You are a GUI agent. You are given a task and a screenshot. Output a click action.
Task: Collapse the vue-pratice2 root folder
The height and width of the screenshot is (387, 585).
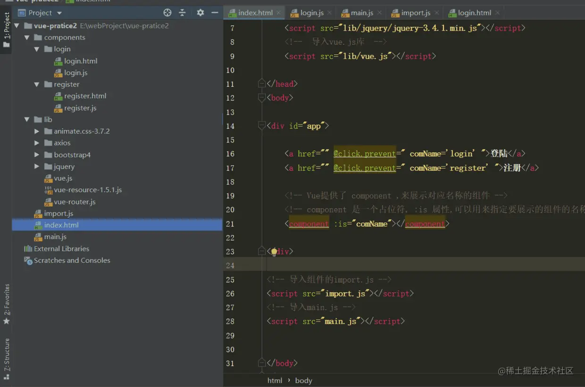[17, 25]
